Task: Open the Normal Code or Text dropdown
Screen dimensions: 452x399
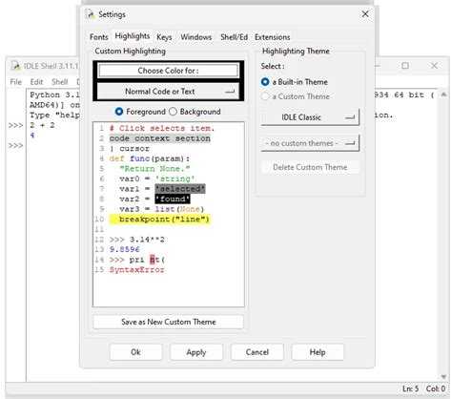Action: pyautogui.click(x=168, y=92)
